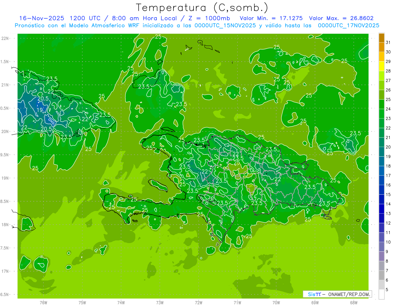The width and height of the screenshot is (397, 307).
Task: Click the color scale label "9"
Action: (x=387, y=252)
